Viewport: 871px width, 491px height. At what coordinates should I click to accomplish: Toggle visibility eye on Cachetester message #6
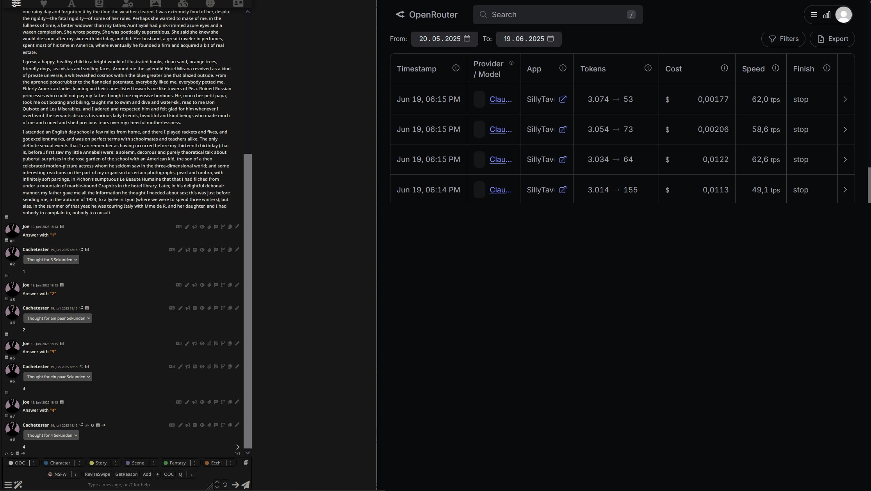point(202,367)
